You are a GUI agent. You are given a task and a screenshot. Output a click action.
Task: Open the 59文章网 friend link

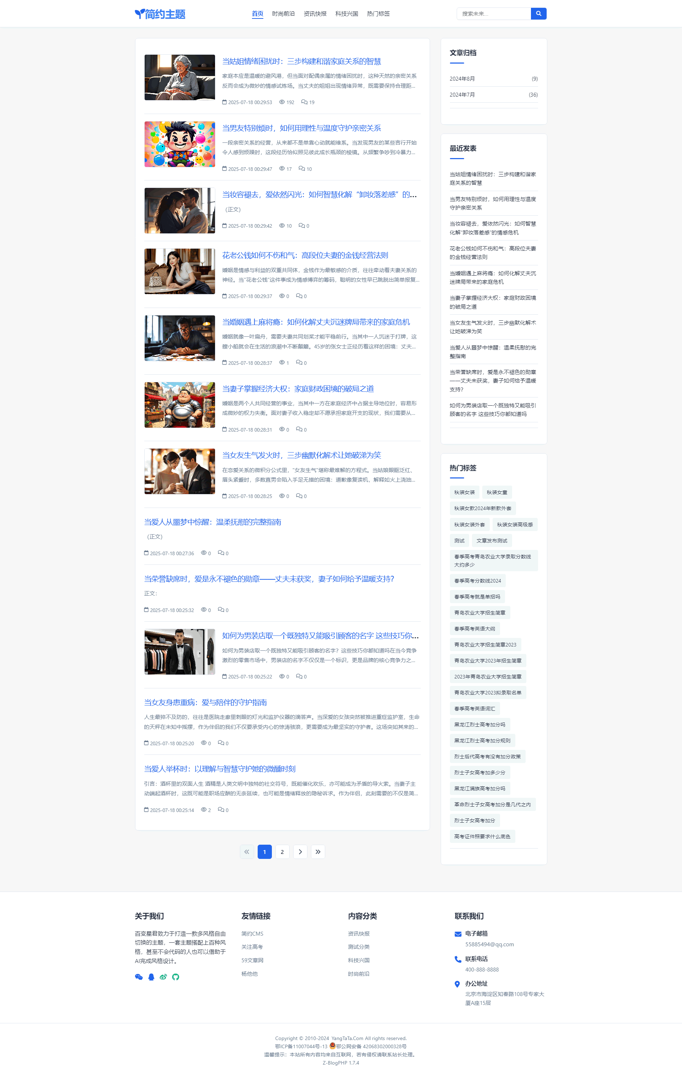tap(252, 960)
